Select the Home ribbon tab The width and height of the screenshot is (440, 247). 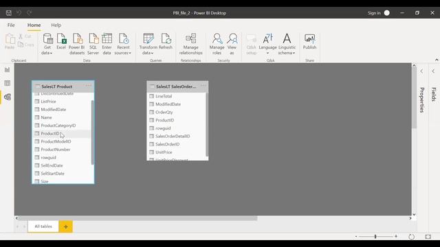click(34, 25)
